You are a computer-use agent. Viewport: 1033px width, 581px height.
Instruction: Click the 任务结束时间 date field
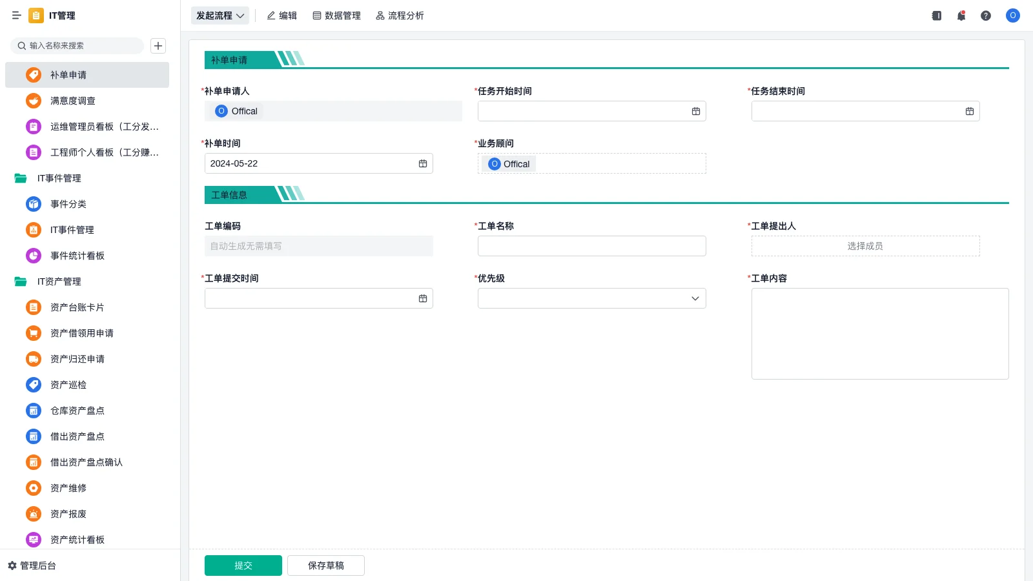pyautogui.click(x=865, y=111)
